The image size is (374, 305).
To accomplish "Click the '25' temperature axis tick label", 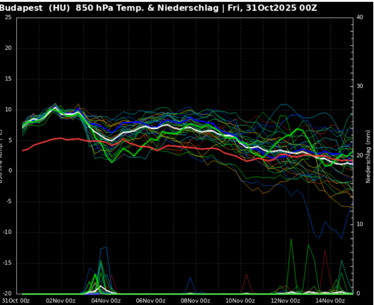I will coord(8,17).
